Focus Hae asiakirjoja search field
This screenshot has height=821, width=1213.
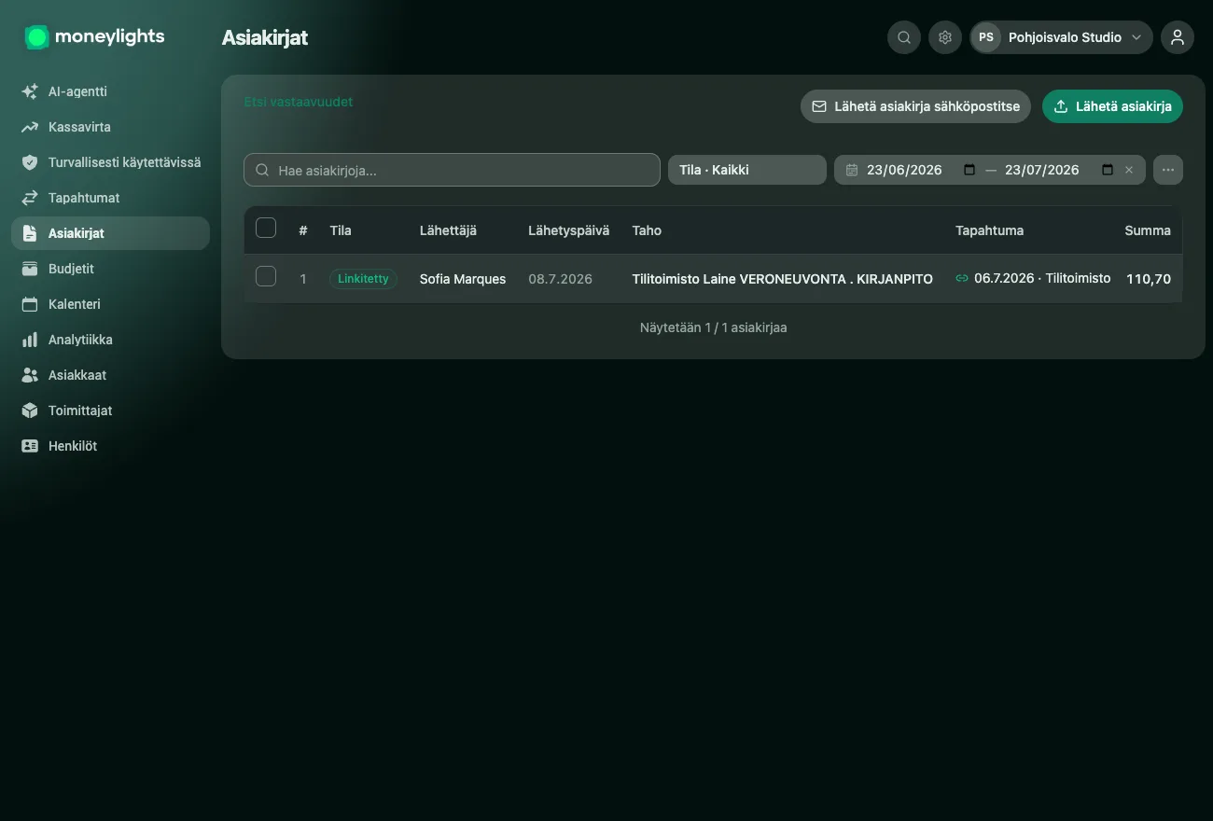[x=452, y=170]
